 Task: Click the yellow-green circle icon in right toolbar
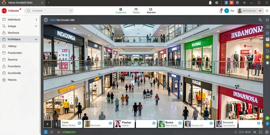tap(267, 57)
